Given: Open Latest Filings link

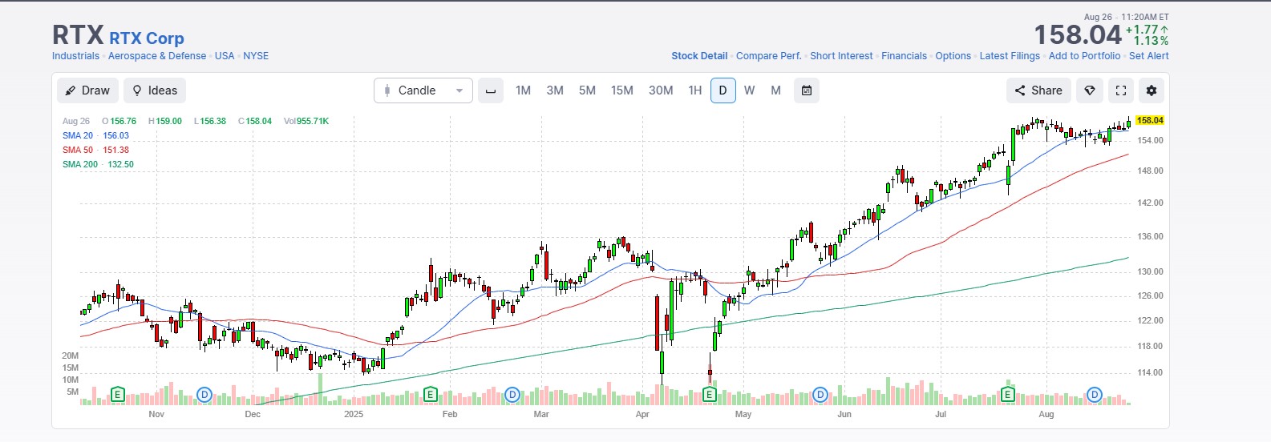Looking at the screenshot, I should pyautogui.click(x=1010, y=56).
